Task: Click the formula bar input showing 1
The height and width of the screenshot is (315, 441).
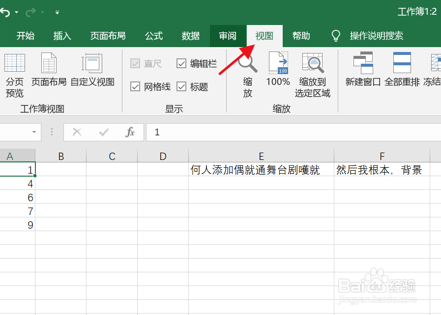Action: [294, 132]
